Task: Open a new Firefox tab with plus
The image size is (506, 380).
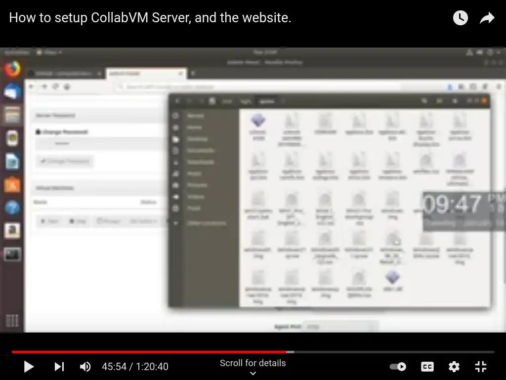Action: click(193, 74)
